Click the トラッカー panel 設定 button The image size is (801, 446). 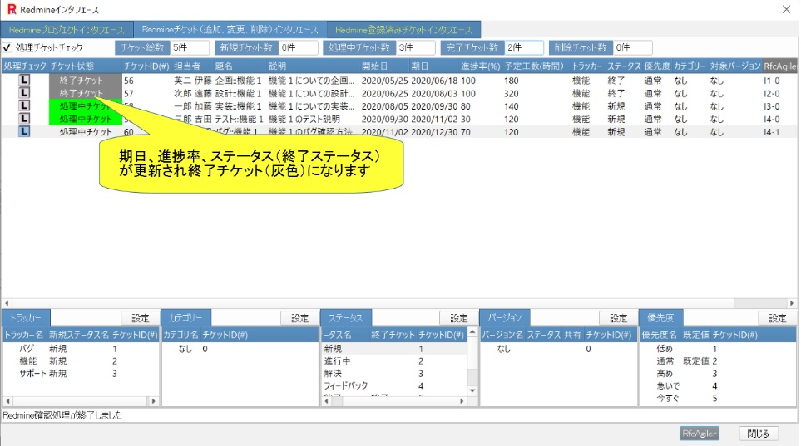[140, 318]
